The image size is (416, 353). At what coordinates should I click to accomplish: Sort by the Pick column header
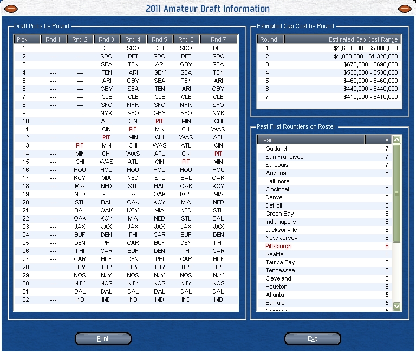coord(27,39)
